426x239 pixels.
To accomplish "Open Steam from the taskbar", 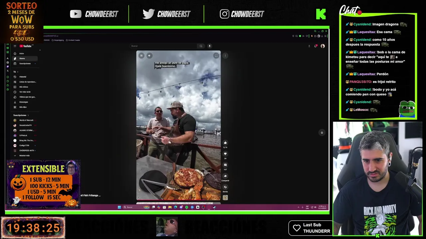I will 214,207.
